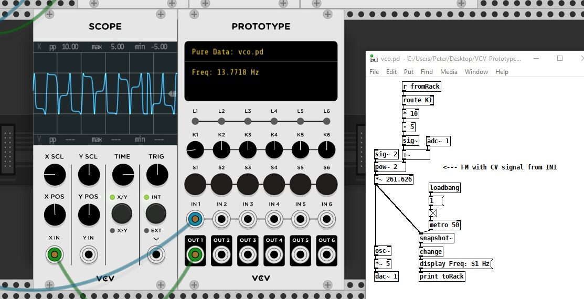
Task: Click the TIME knob on Scope
Action: coord(123,174)
